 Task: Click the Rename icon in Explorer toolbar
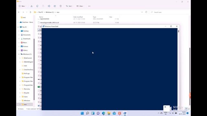tap(49, 6)
